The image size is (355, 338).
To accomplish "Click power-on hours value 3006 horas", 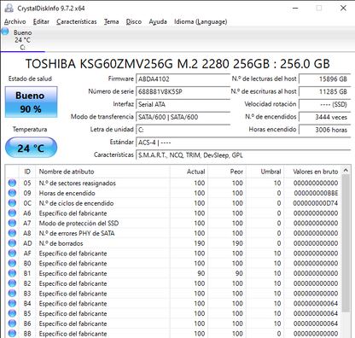I will 325,130.
